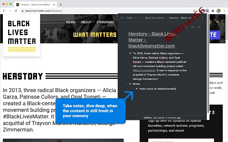The image size is (228, 142).
Task: Click the bullet dot beside Notes
Action: pos(130,84)
